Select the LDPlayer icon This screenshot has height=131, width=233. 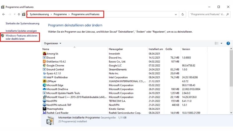(44, 81)
